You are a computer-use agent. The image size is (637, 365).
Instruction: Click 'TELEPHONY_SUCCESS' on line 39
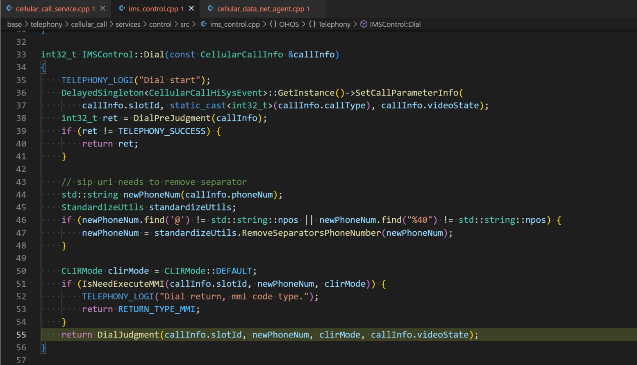click(162, 131)
